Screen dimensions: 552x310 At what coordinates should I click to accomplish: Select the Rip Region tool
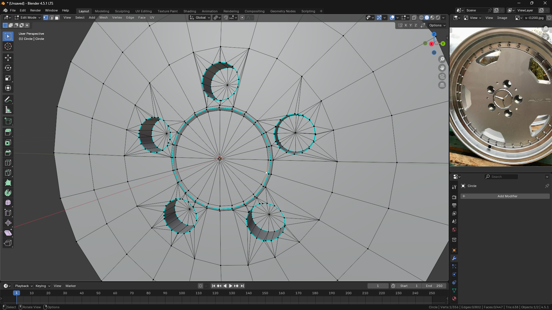[8, 243]
